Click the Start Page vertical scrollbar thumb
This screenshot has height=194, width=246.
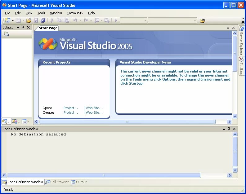click(235, 54)
